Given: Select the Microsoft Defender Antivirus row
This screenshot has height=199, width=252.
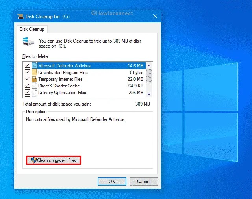Looking at the screenshot, I should (84, 66).
